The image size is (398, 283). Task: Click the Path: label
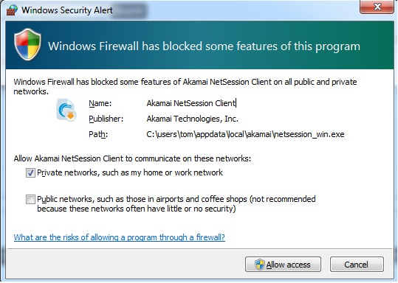(x=98, y=134)
